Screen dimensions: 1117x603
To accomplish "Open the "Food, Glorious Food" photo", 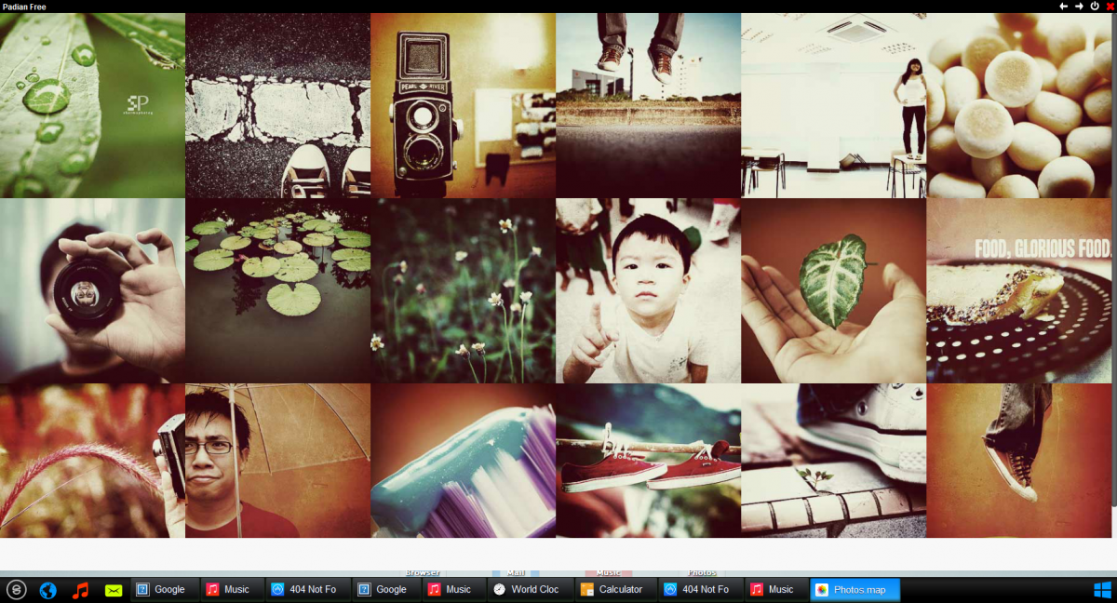I will click(1019, 290).
